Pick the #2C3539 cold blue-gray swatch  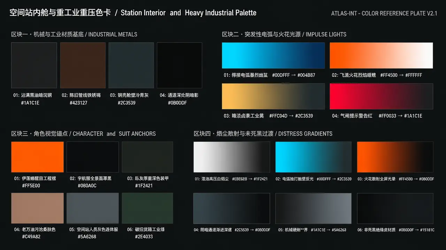[x=131, y=65]
